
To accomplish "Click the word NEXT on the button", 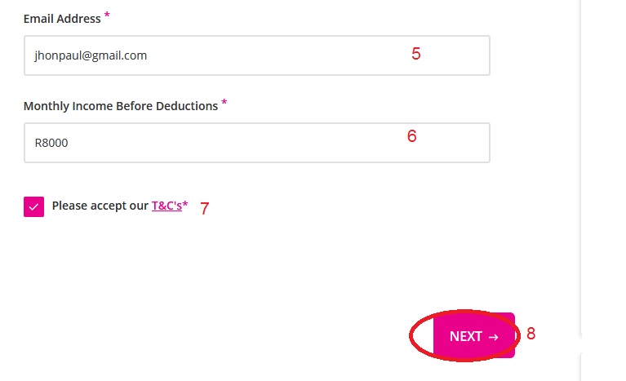I will [466, 336].
